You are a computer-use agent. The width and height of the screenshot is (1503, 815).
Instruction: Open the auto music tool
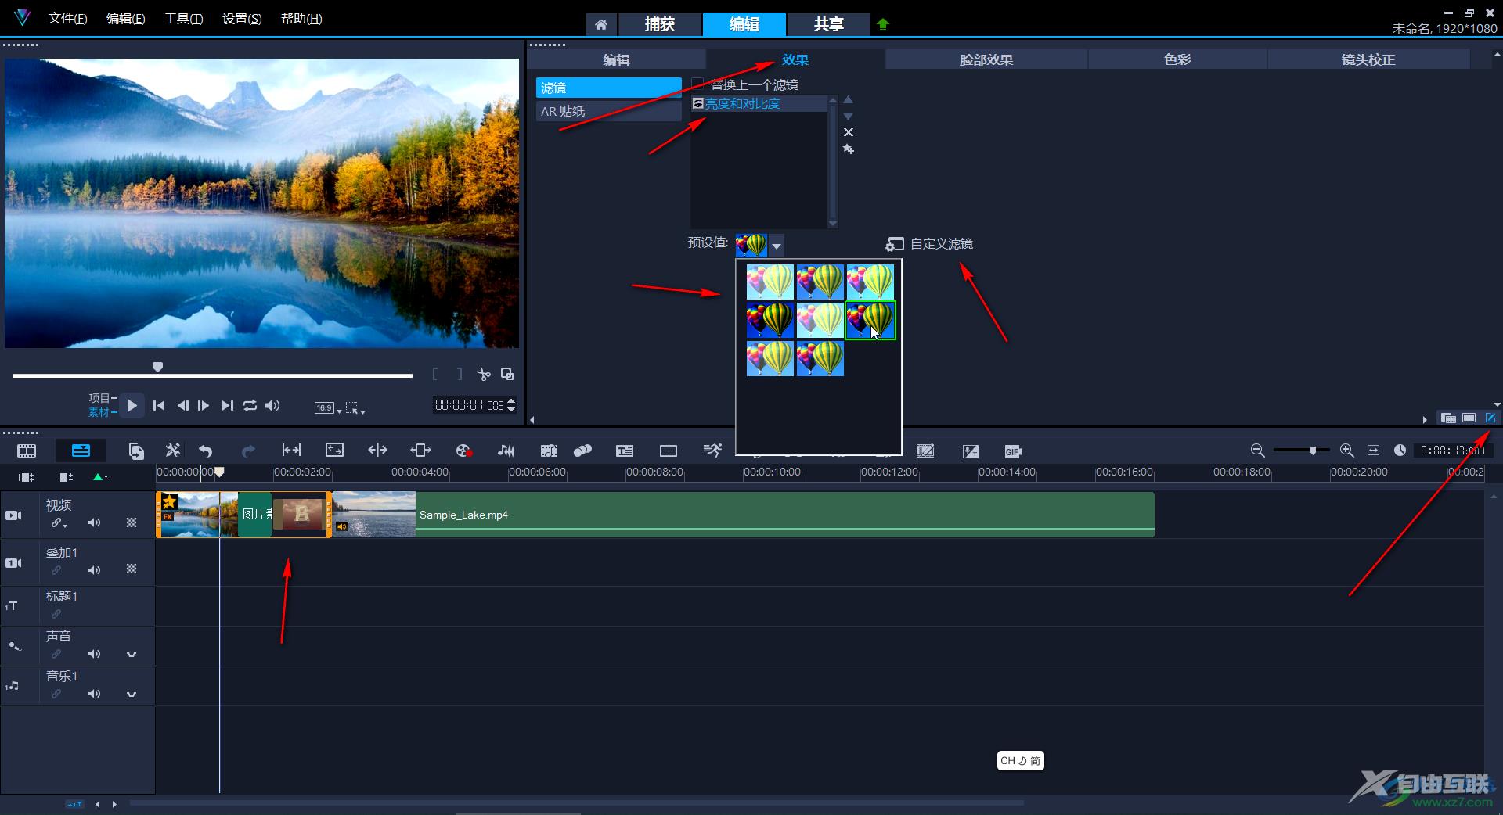(549, 451)
